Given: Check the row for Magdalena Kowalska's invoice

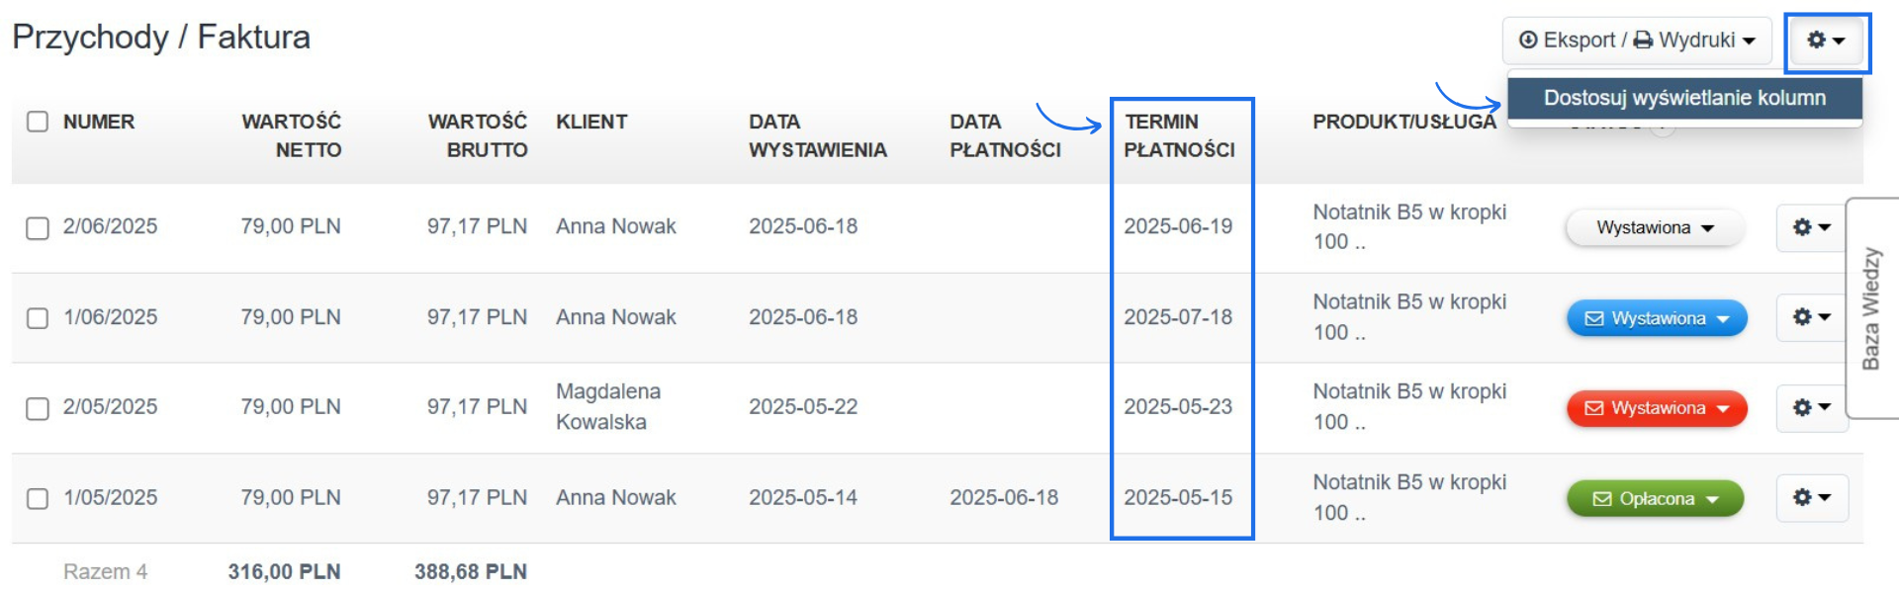Looking at the screenshot, I should pyautogui.click(x=38, y=407).
